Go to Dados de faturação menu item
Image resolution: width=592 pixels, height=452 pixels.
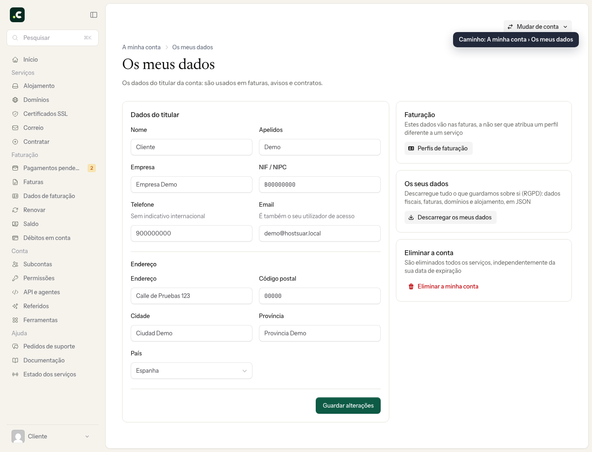pyautogui.click(x=53, y=196)
